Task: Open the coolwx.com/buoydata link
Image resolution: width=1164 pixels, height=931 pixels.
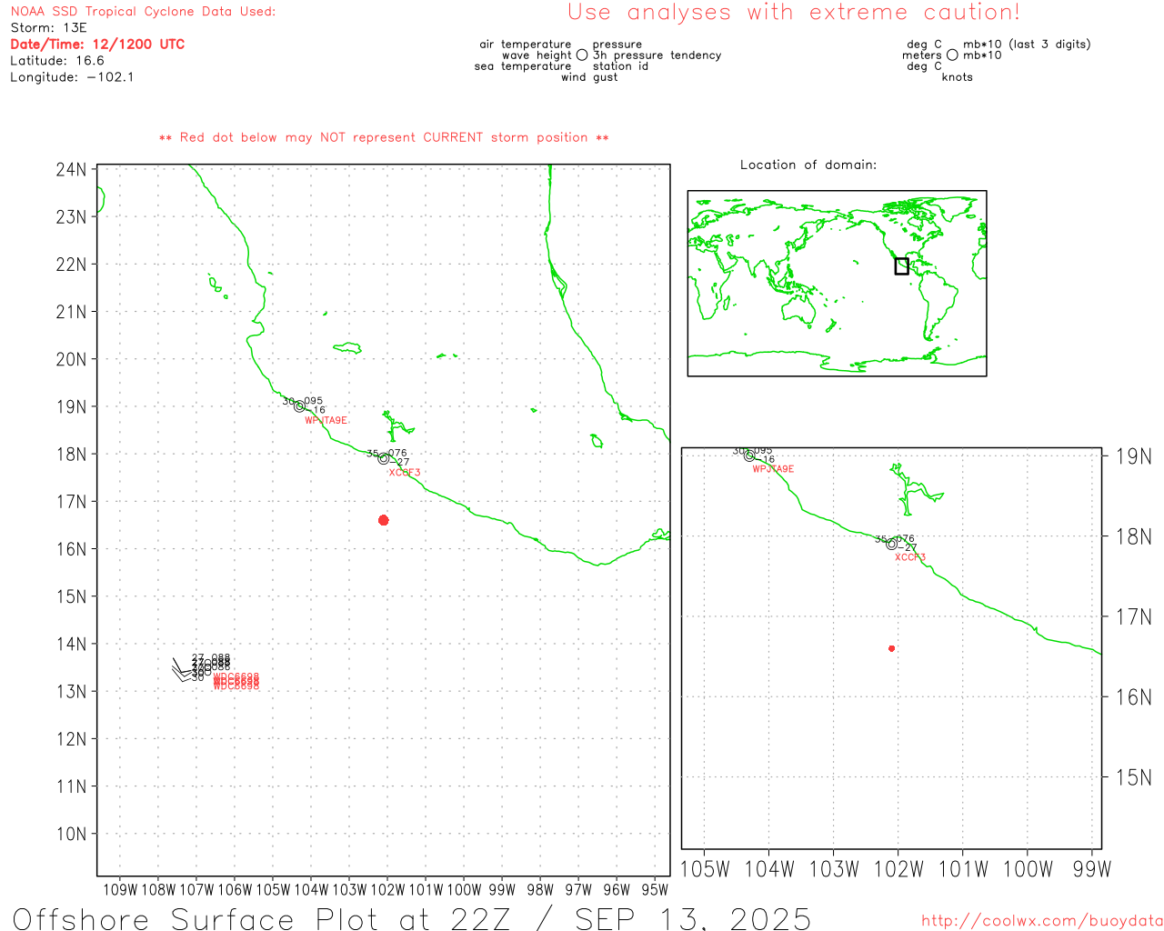Action: pos(1042,921)
